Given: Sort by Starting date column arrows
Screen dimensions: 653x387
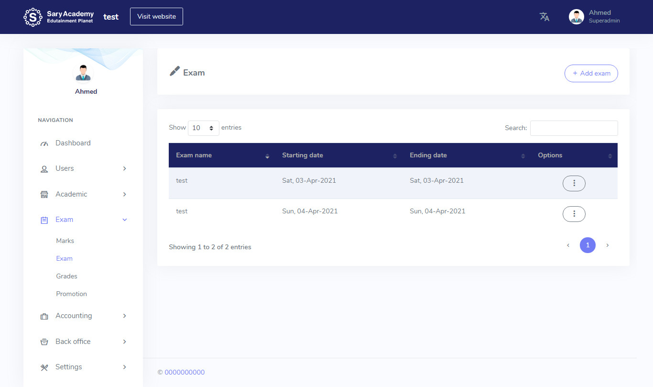Looking at the screenshot, I should pyautogui.click(x=395, y=156).
